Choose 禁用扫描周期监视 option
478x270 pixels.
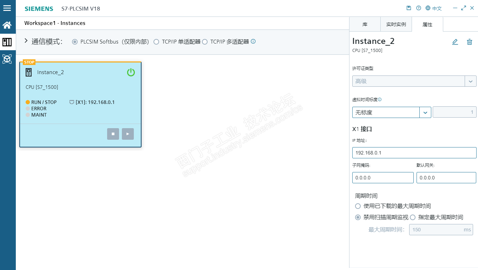coord(358,217)
